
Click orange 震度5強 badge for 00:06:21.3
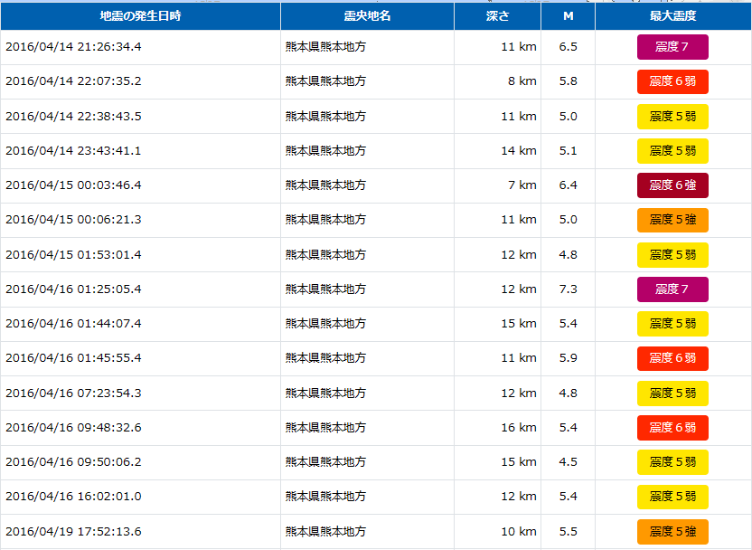[672, 220]
